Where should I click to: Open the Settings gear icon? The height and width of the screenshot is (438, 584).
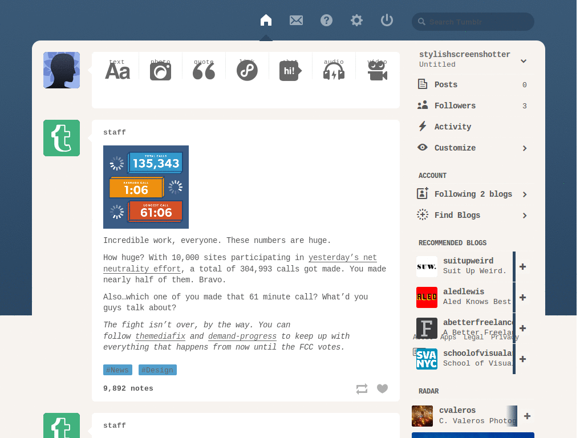point(356,20)
